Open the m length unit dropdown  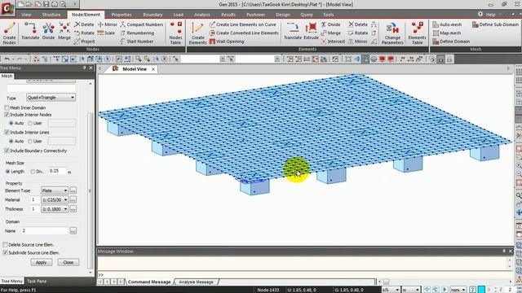pos(411,290)
